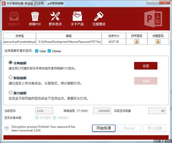Click the E:\SoftwareDevelopment path cell
The width and height of the screenshot is (172, 143).
coord(69,42)
